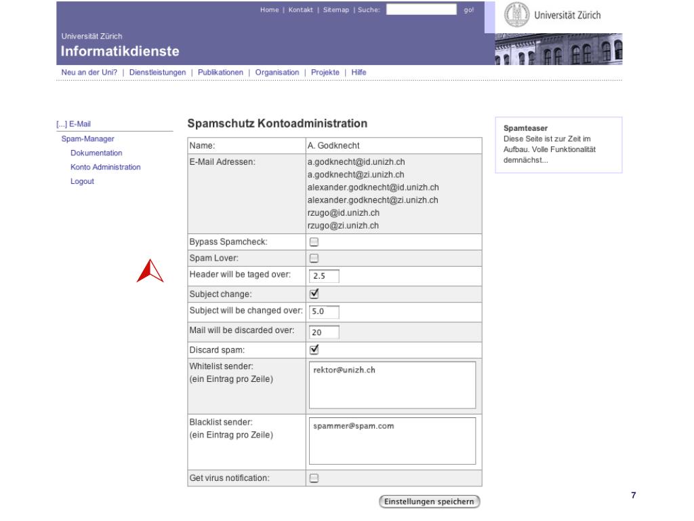Select Organisation in the navigation bar
This screenshot has width=694, height=521.
[x=277, y=72]
